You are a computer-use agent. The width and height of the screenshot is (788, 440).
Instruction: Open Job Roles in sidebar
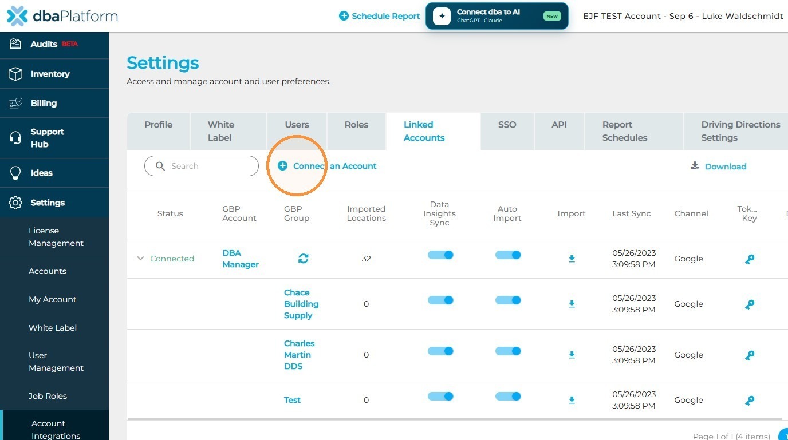[x=48, y=396]
